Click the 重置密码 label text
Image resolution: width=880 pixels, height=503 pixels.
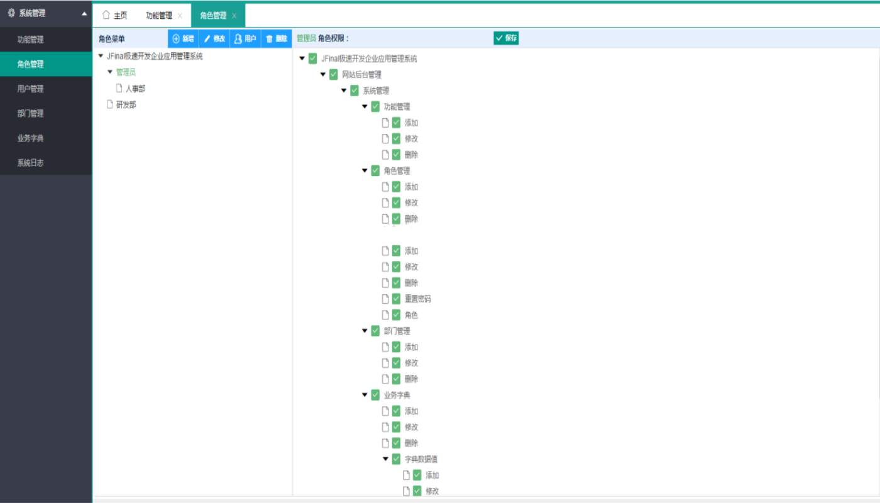(418, 299)
